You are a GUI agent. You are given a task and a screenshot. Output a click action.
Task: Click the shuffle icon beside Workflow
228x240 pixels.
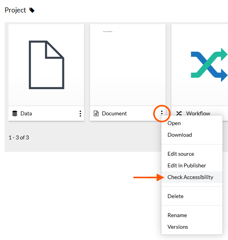179,113
